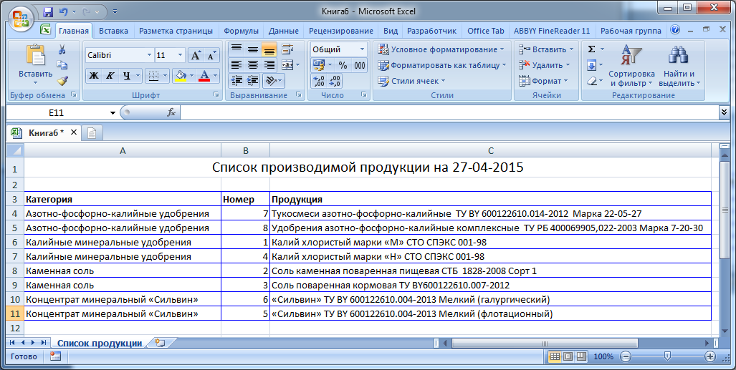Apply red font color A

point(204,75)
